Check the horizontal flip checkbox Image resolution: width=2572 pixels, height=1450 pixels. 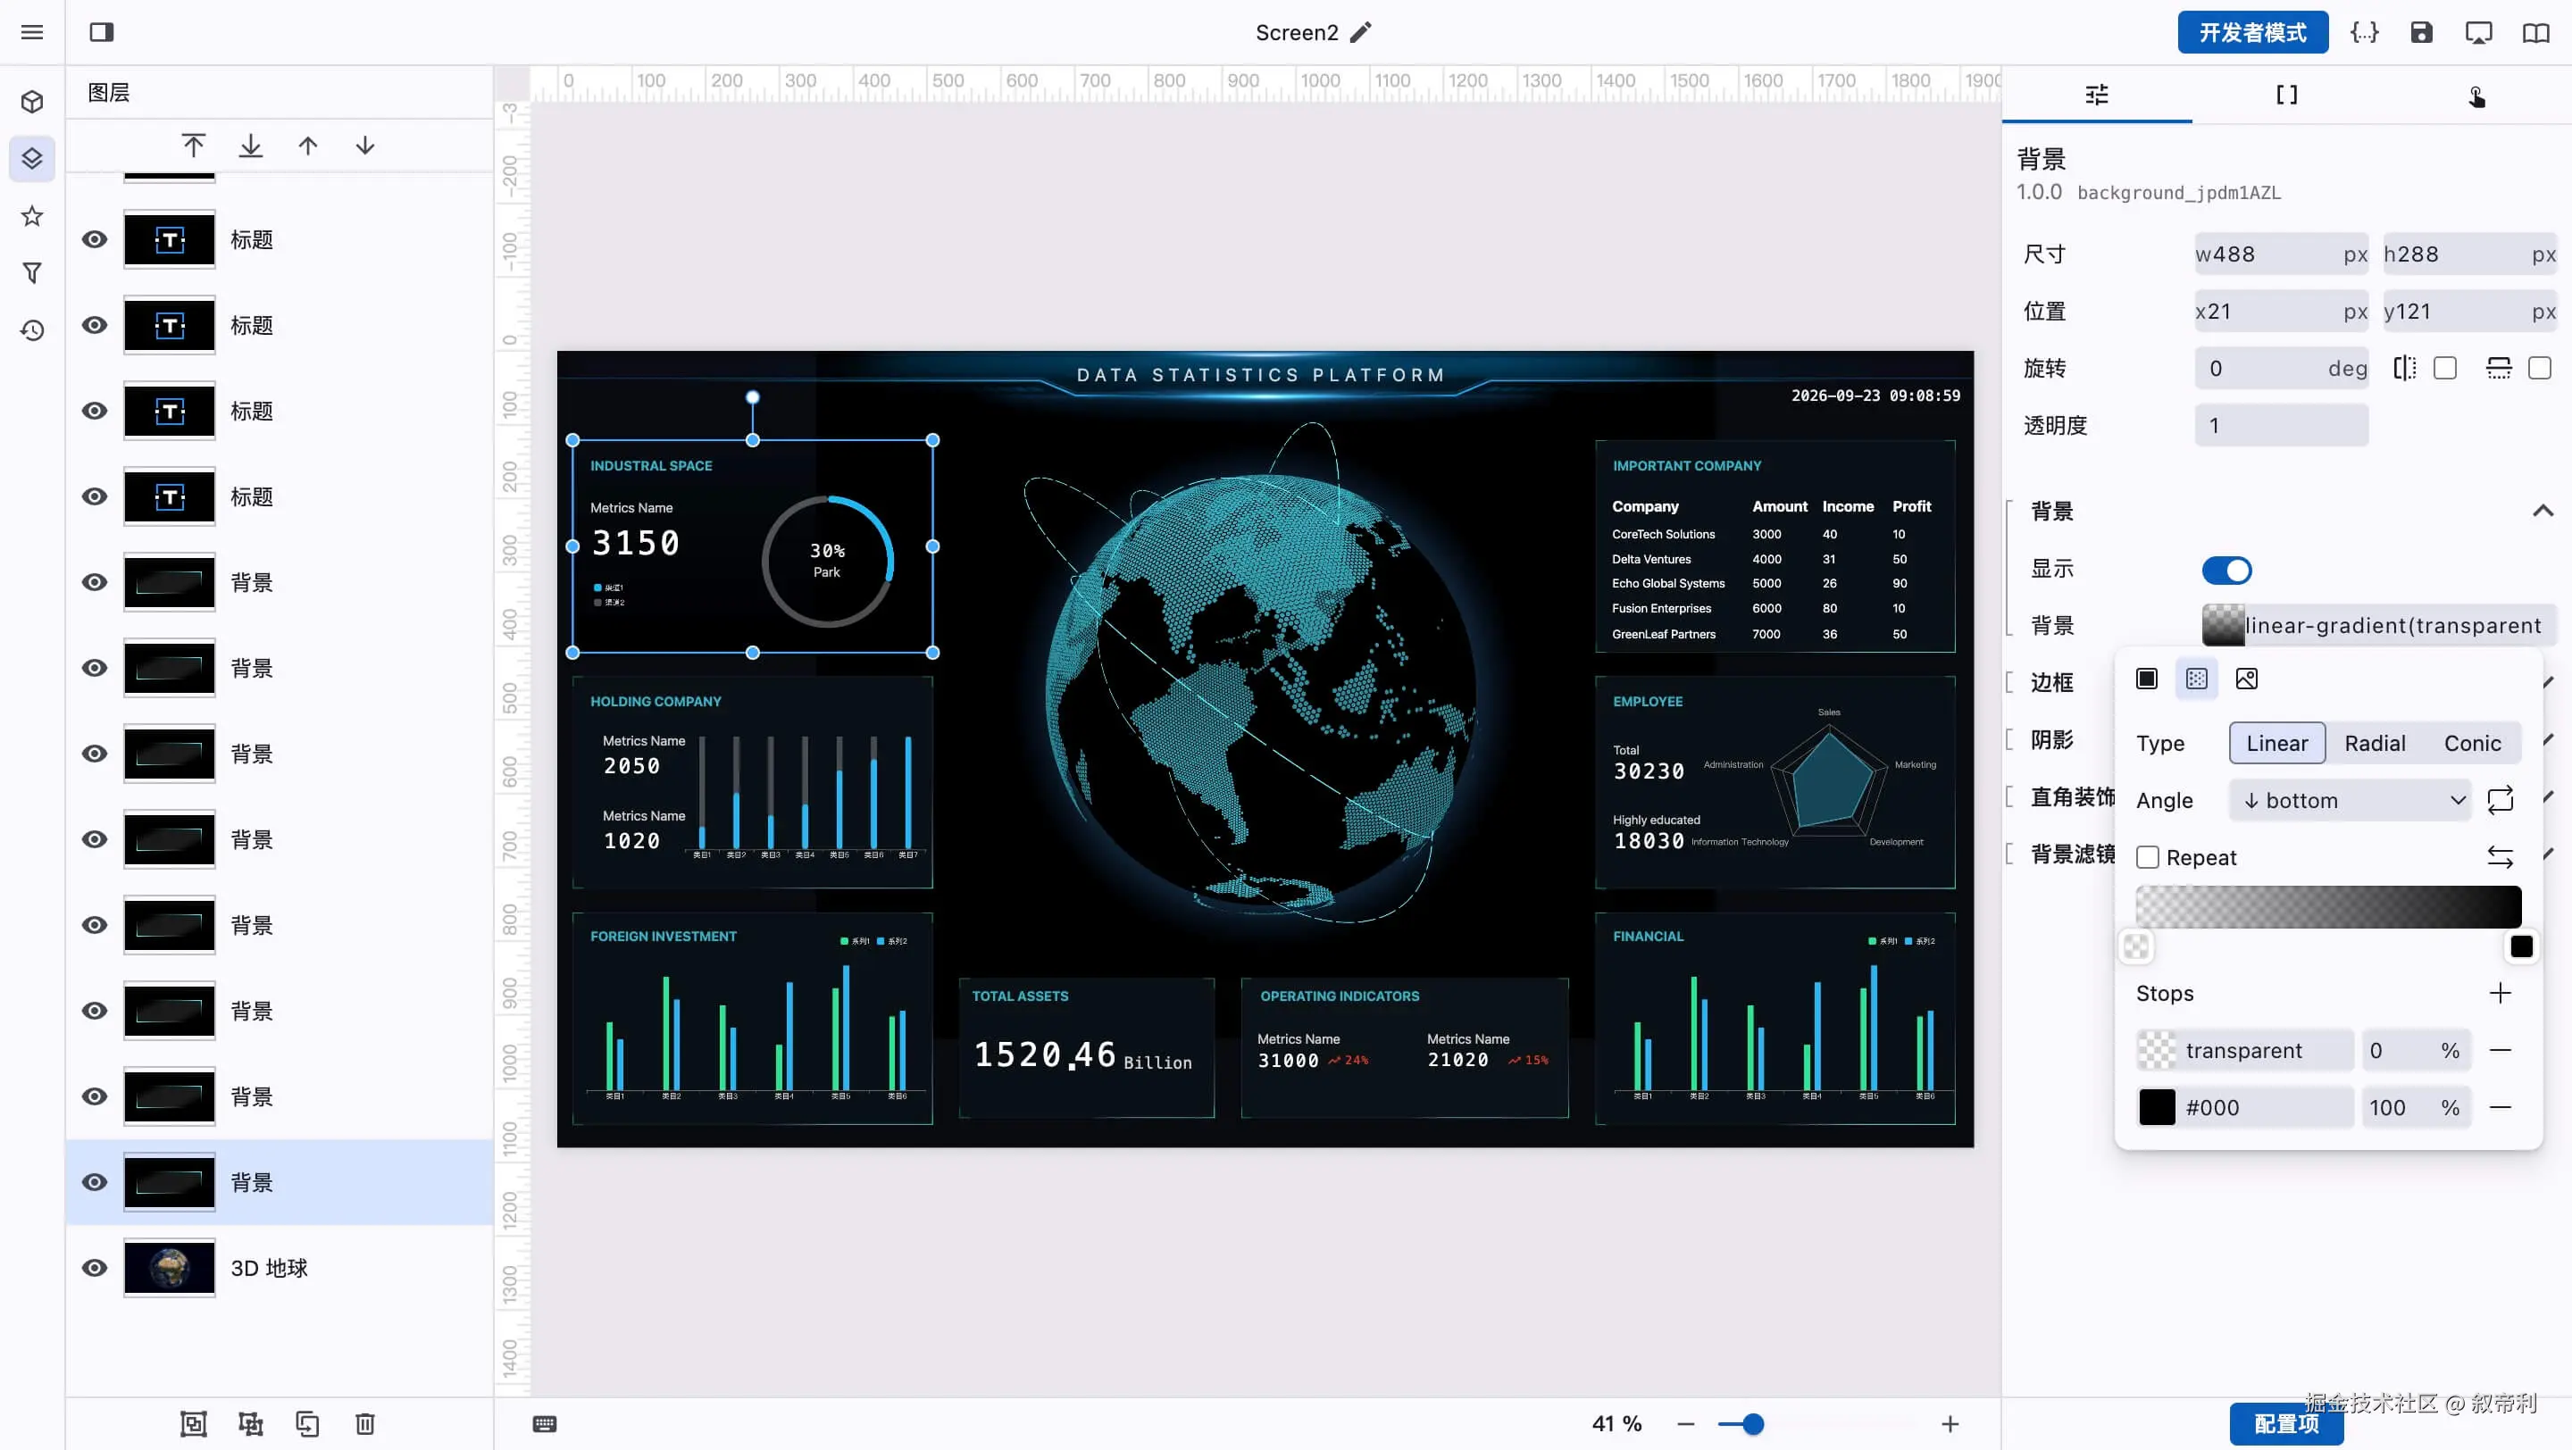point(2445,368)
